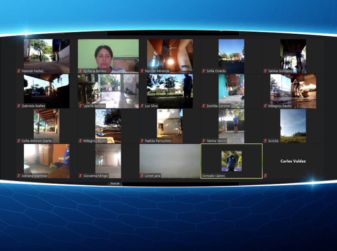Image resolution: width=337 pixels, height=251 pixels.
Task: Select Carlos Valdez name tile
Action: pos(293,161)
